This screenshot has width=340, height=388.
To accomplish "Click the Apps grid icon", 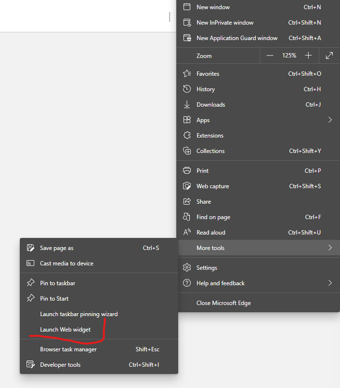I will pos(187,120).
